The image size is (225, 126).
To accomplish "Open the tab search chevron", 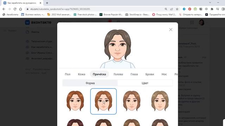I will [210, 2].
